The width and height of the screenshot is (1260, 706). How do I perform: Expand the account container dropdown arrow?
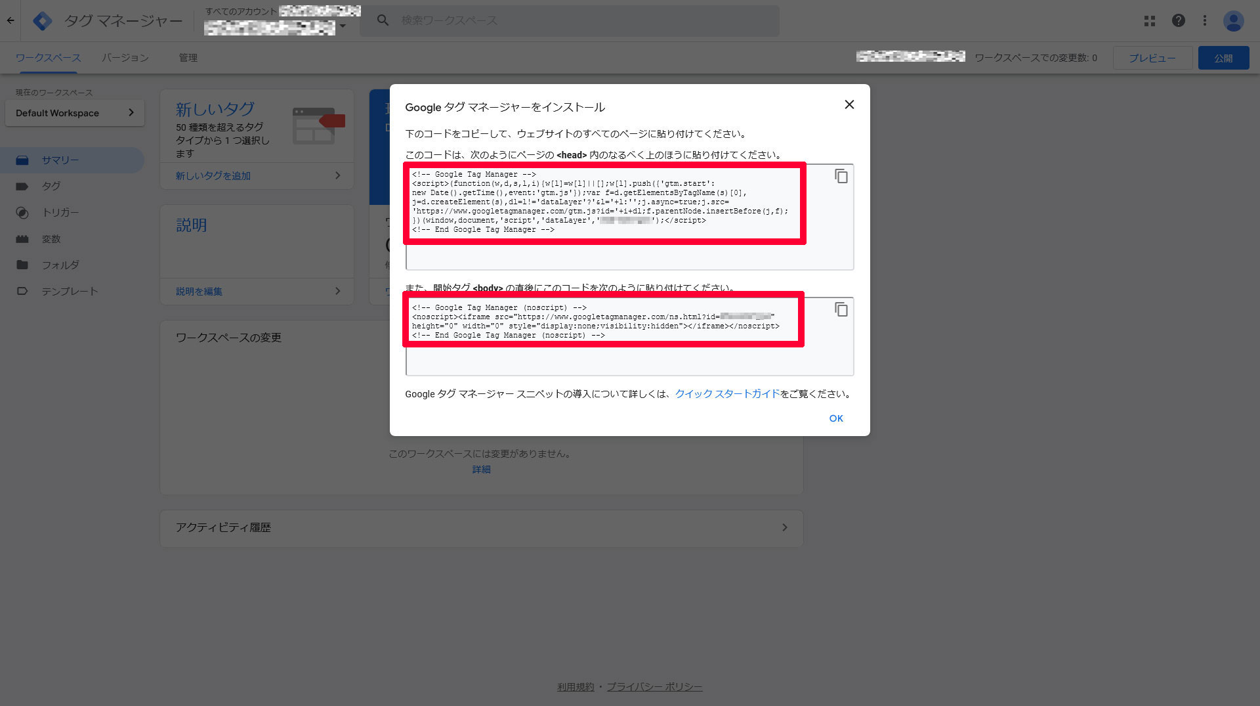click(342, 27)
